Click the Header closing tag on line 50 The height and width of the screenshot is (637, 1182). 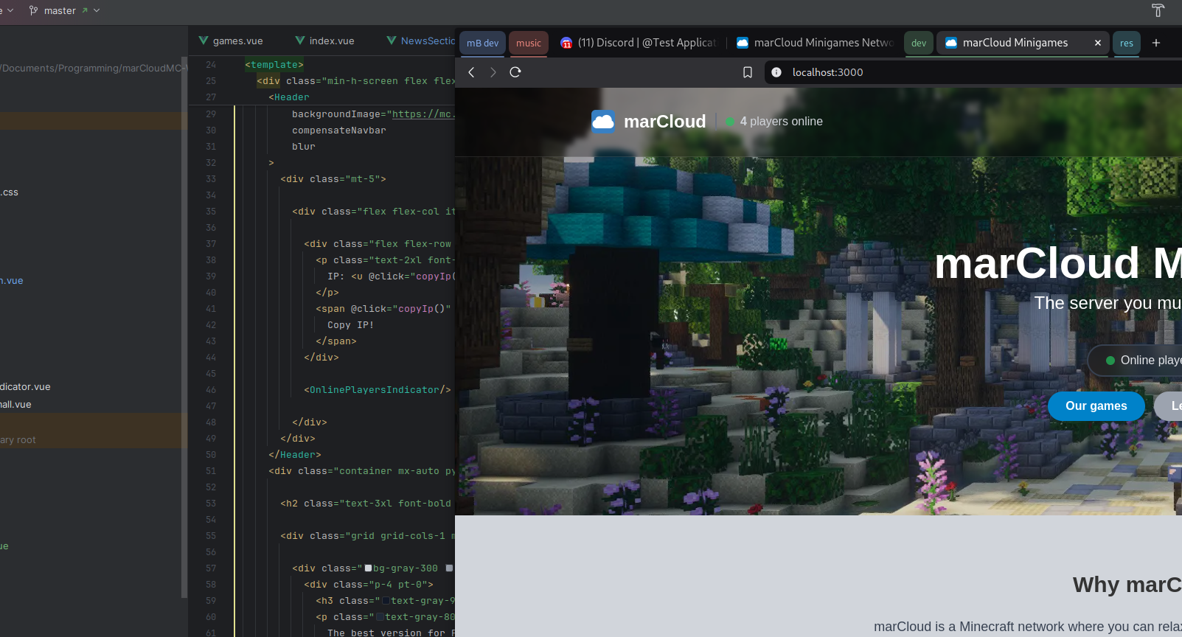click(295, 455)
